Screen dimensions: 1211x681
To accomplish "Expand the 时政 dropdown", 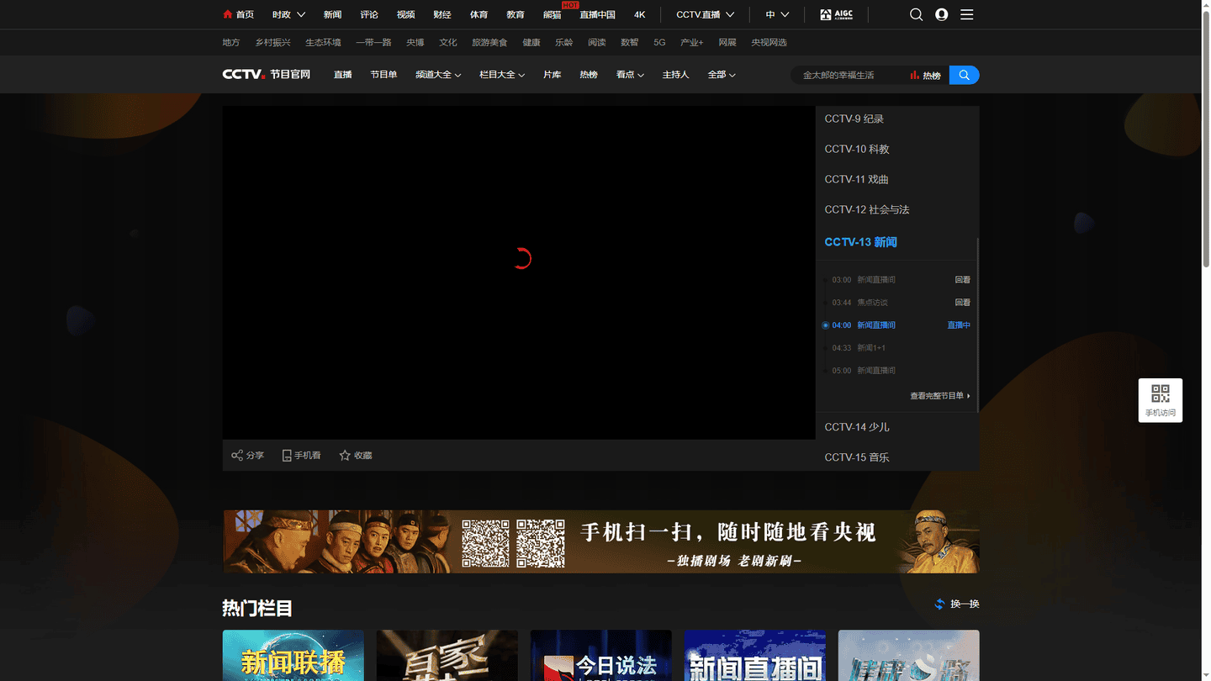I will tap(288, 14).
